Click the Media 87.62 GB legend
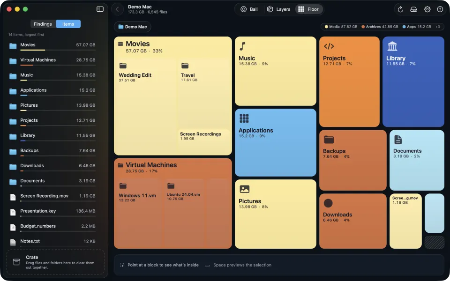The image size is (450, 281). click(341, 27)
